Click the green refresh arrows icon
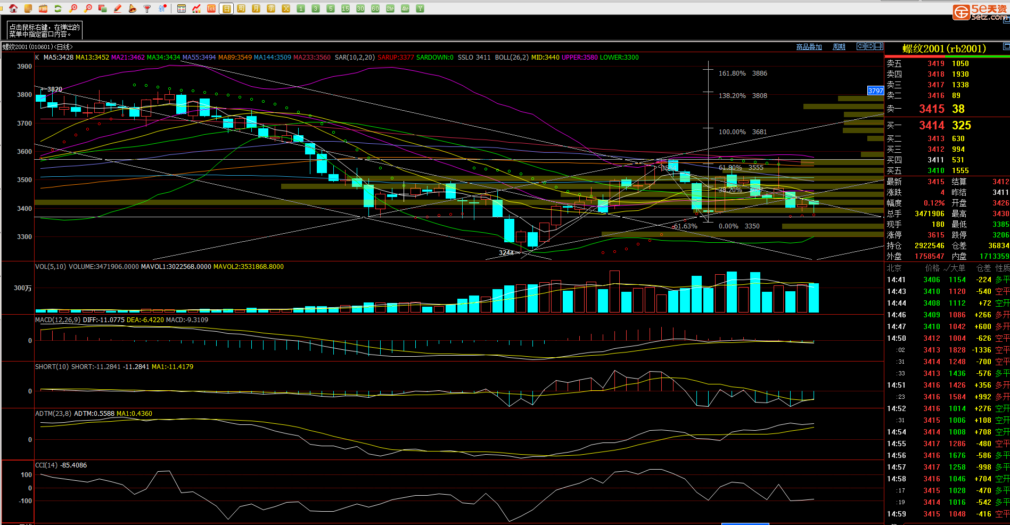1010x525 pixels. (x=58, y=9)
